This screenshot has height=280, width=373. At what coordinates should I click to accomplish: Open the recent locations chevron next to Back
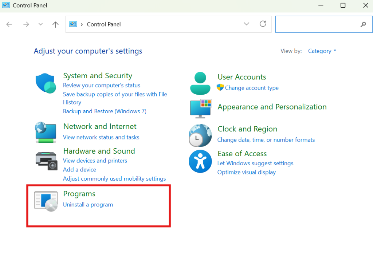click(x=40, y=24)
